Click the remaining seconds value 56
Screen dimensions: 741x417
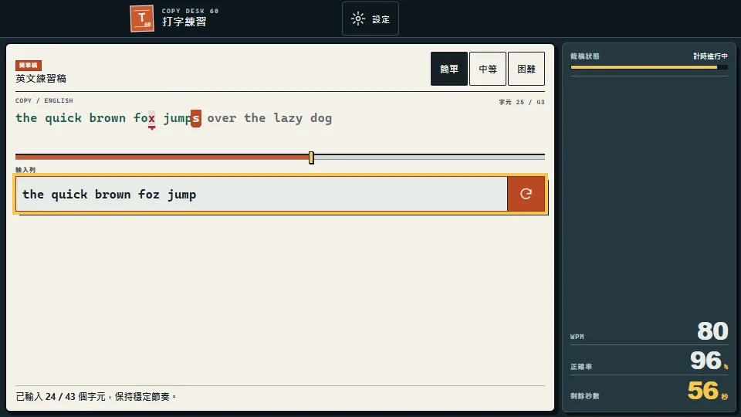point(703,391)
